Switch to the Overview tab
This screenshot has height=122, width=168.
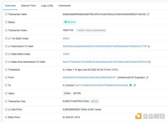point(10,6)
